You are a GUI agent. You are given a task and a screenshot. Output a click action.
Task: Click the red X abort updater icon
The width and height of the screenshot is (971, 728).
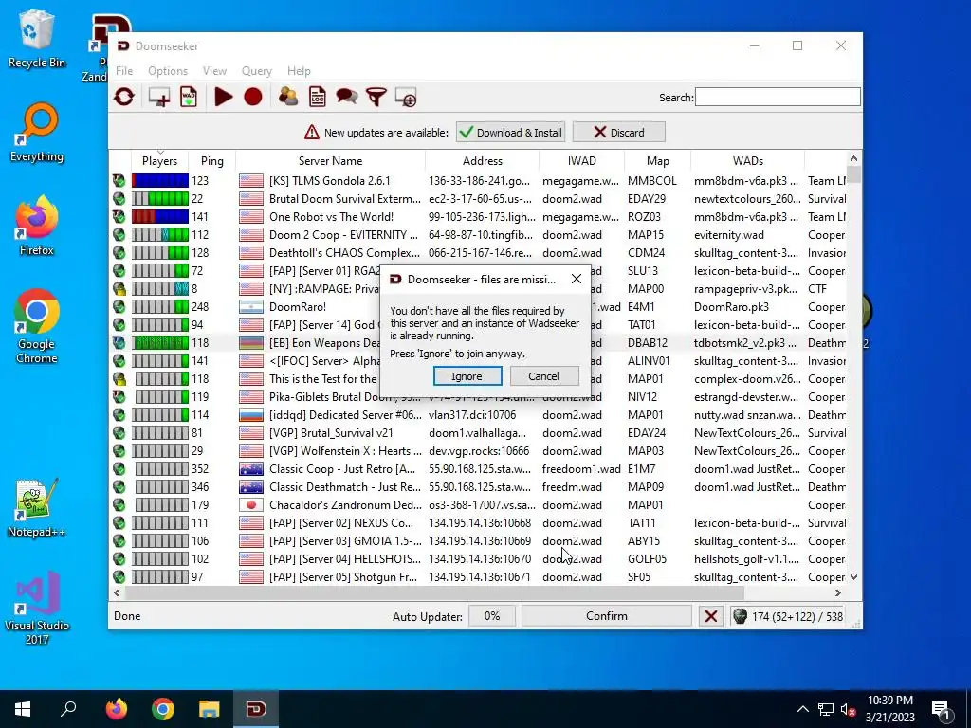711,616
